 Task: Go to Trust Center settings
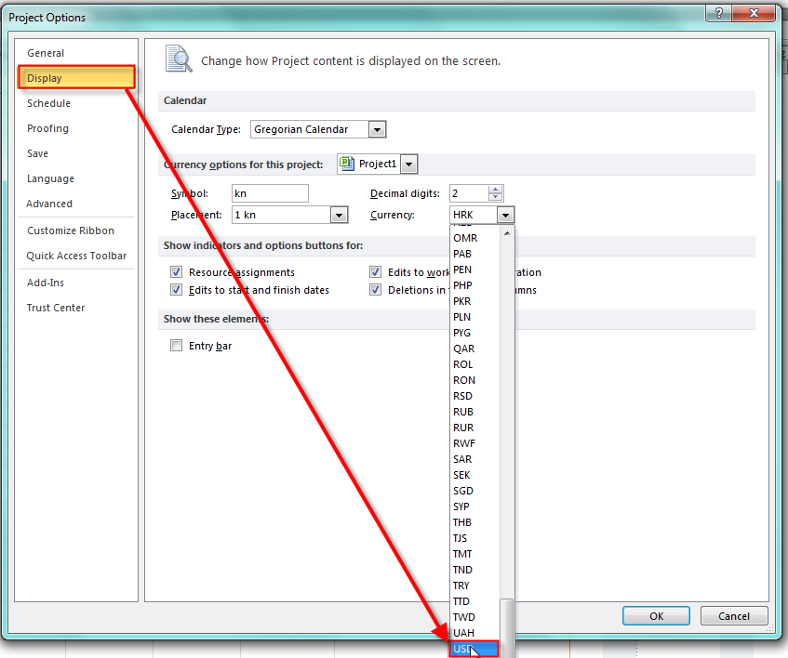(x=56, y=308)
